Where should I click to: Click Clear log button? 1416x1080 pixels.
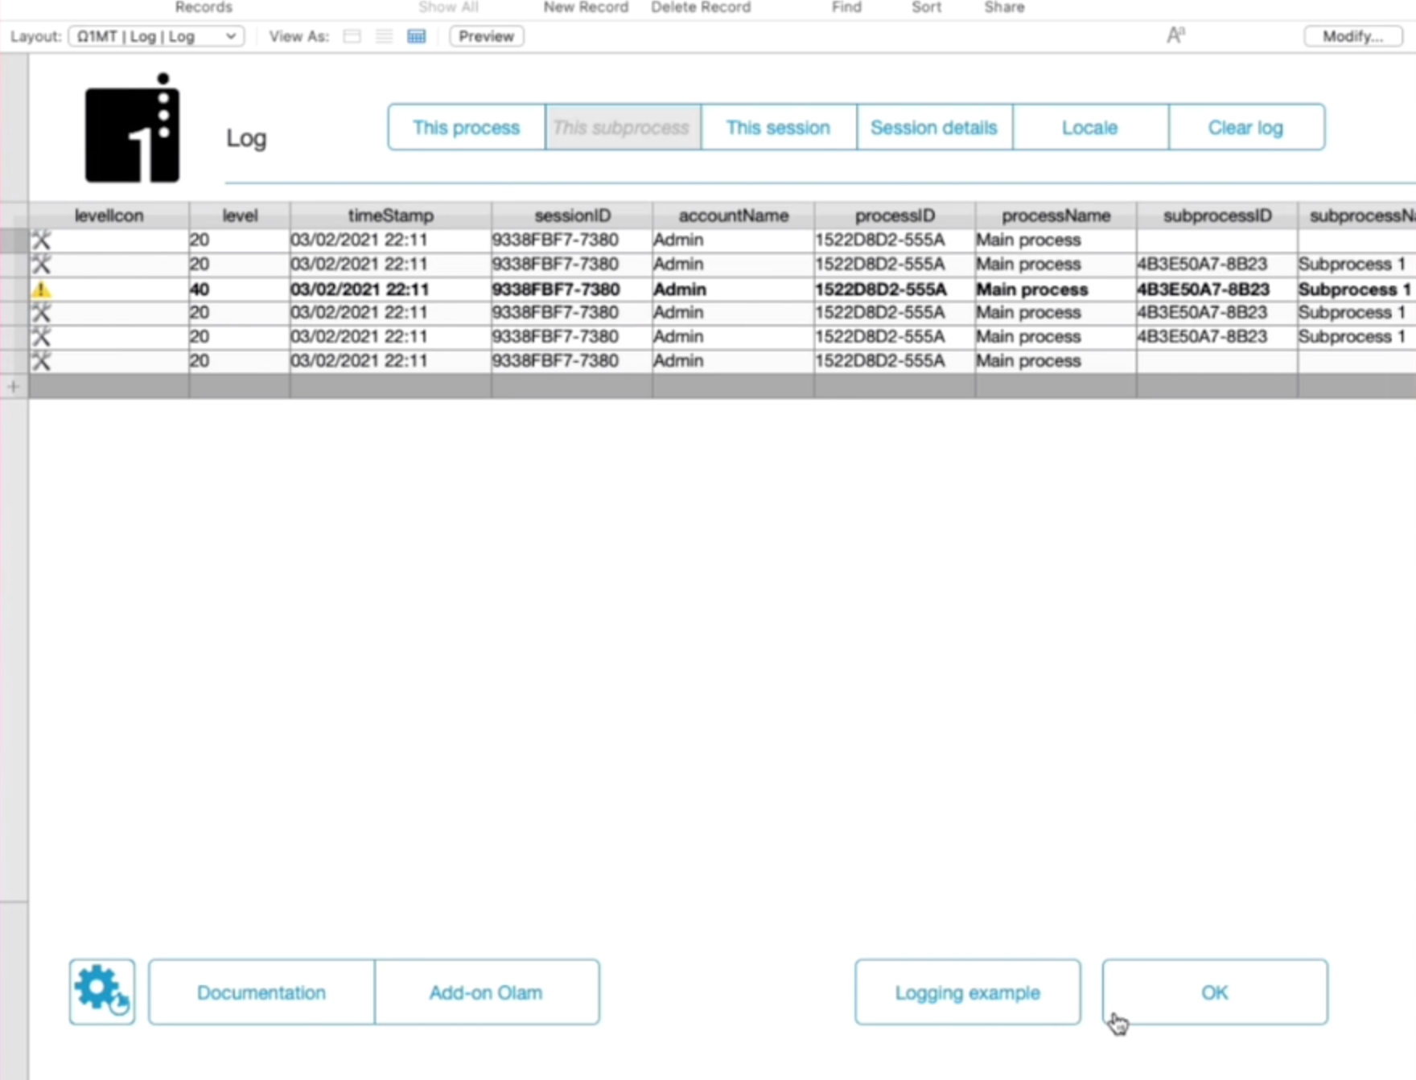pos(1247,127)
